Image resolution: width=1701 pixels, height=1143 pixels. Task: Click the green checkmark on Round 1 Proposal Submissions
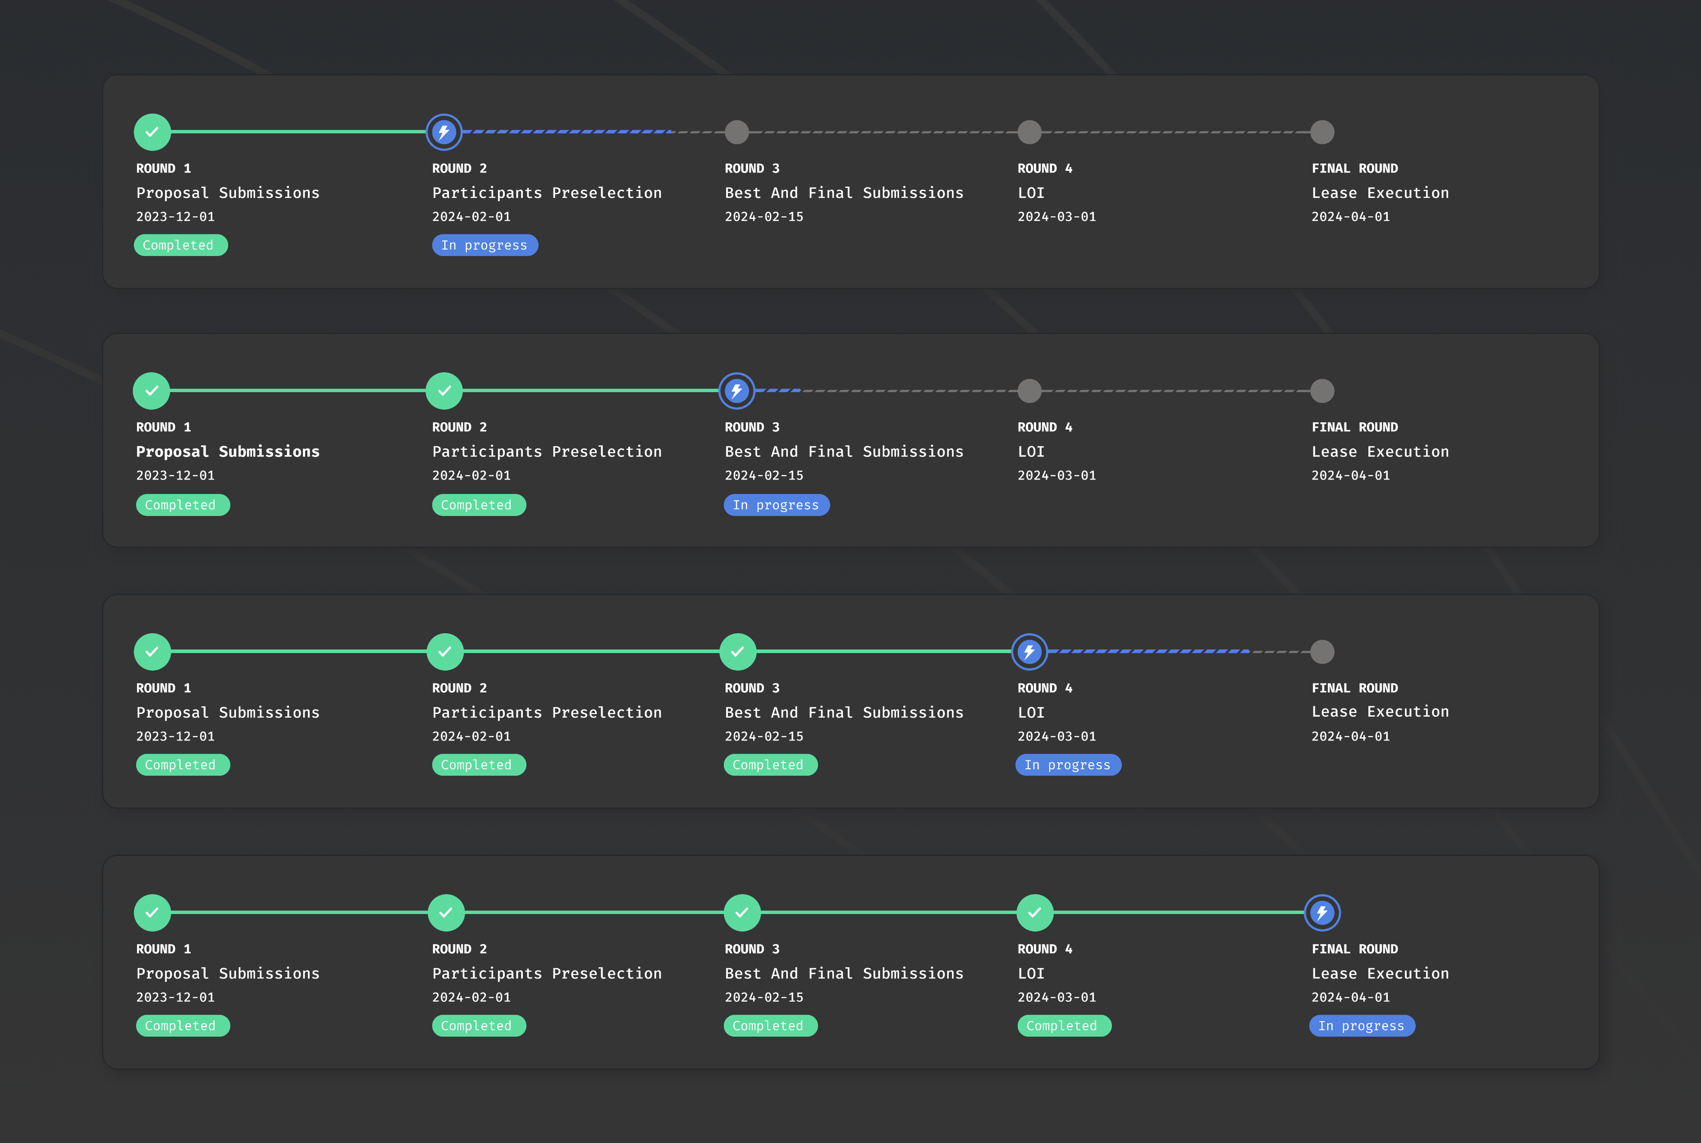tap(152, 132)
